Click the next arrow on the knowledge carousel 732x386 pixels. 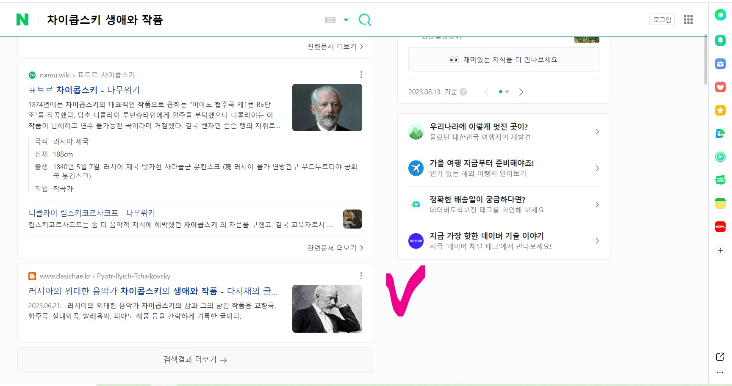(521, 91)
